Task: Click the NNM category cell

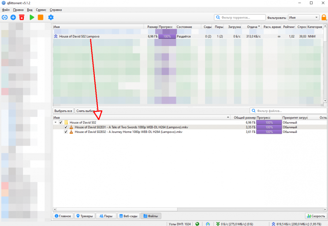Action: pos(312,36)
